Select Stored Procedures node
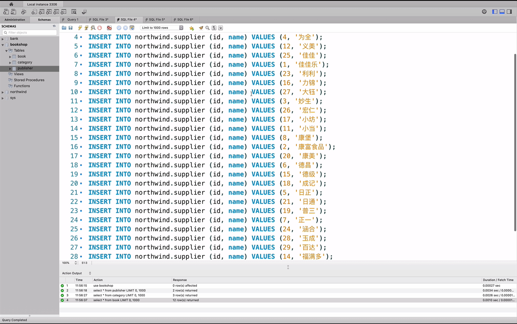The width and height of the screenshot is (517, 324). 29,80
